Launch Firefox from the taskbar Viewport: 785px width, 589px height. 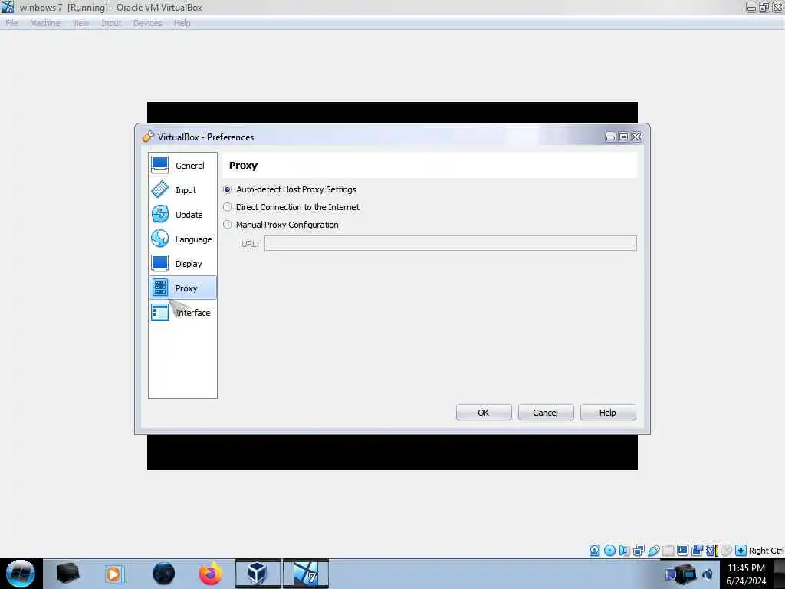[210, 574]
